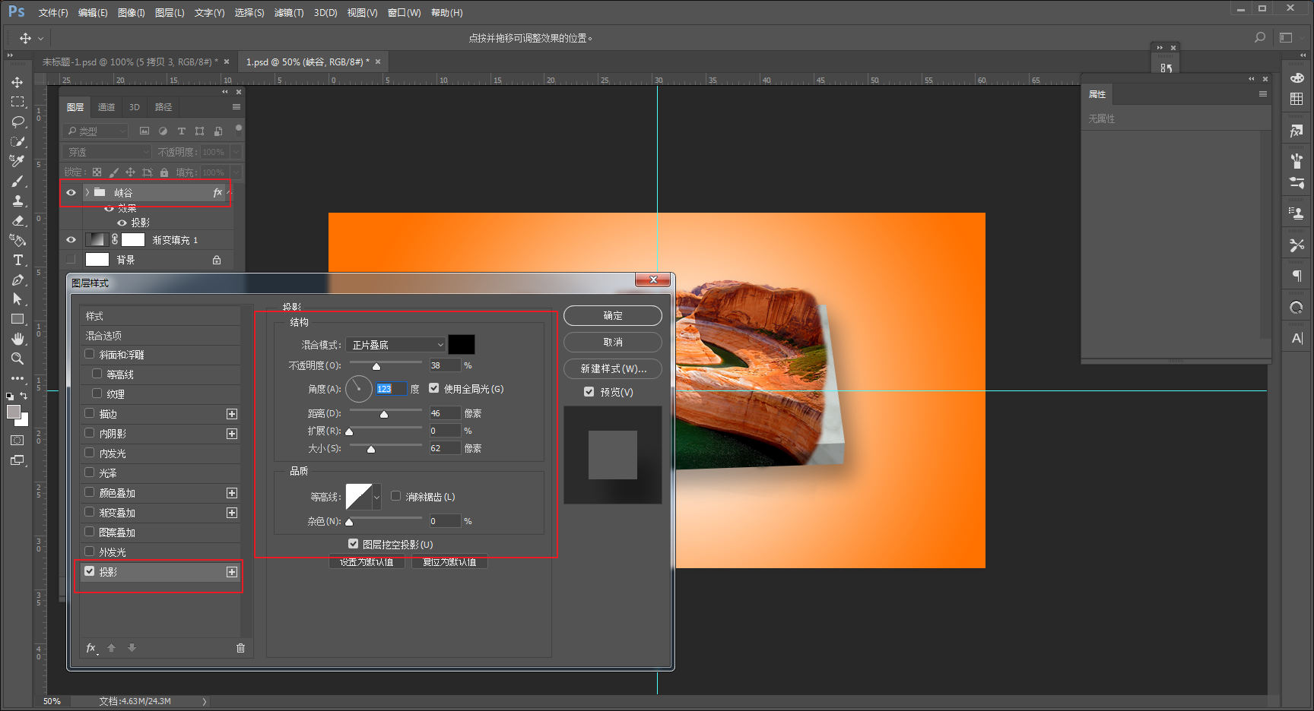Select the Horizontal Type tool
The height and width of the screenshot is (711, 1314).
[17, 260]
